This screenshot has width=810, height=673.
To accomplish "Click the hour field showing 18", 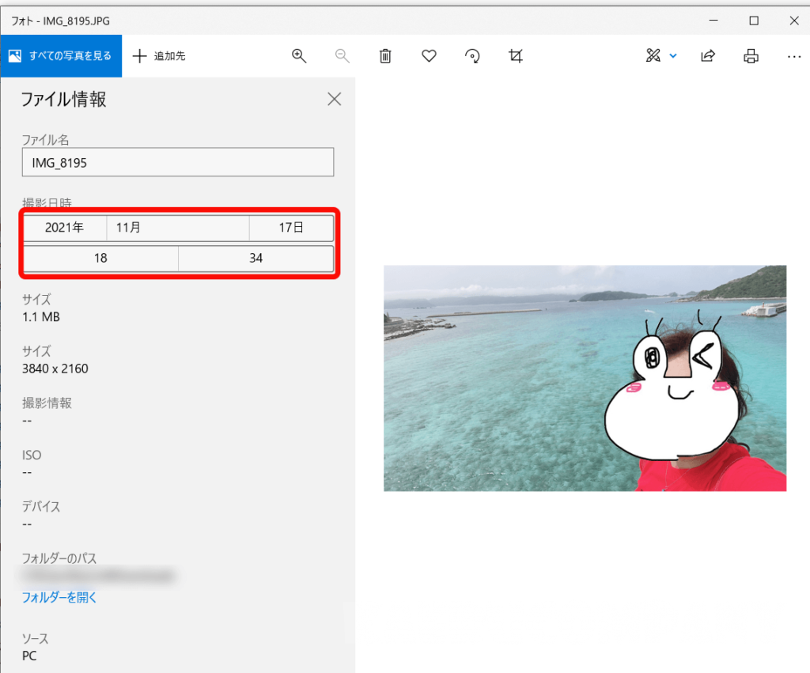I will click(x=100, y=259).
